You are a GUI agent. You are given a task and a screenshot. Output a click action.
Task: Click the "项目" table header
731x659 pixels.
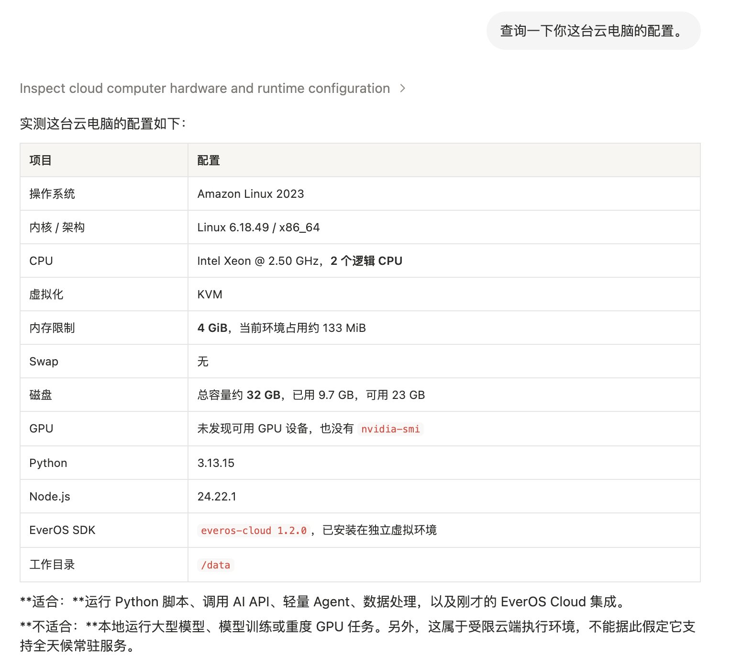coord(40,160)
